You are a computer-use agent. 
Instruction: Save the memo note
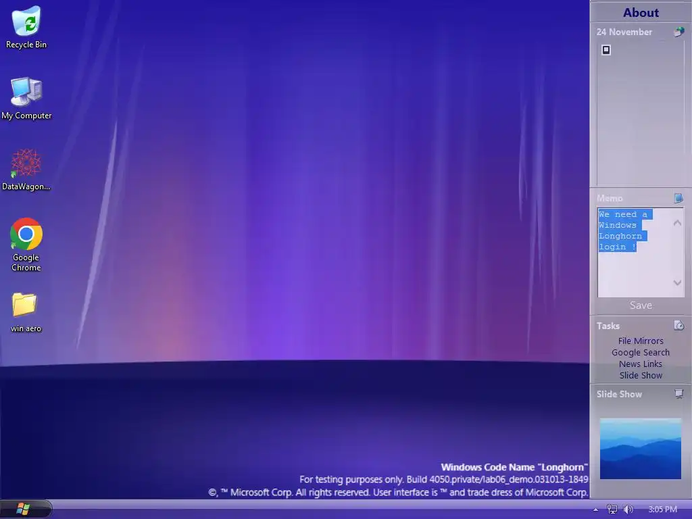[641, 305]
